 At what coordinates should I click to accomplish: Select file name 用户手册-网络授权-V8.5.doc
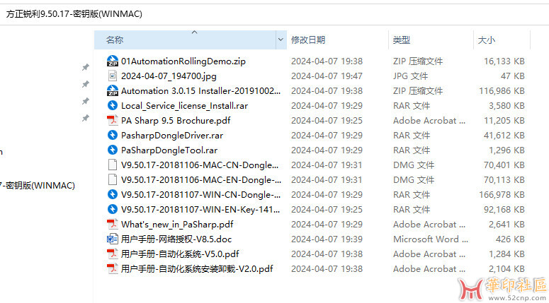click(x=176, y=239)
